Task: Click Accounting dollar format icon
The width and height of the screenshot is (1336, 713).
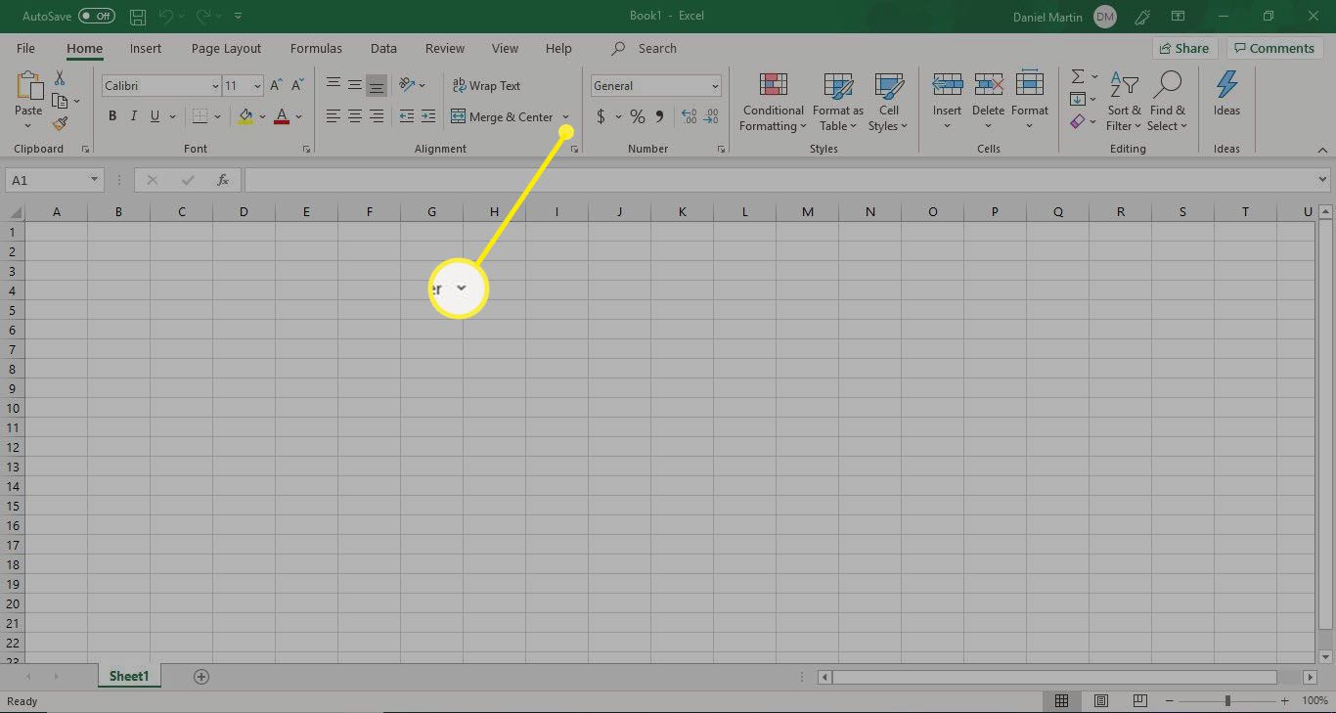Action: point(601,116)
